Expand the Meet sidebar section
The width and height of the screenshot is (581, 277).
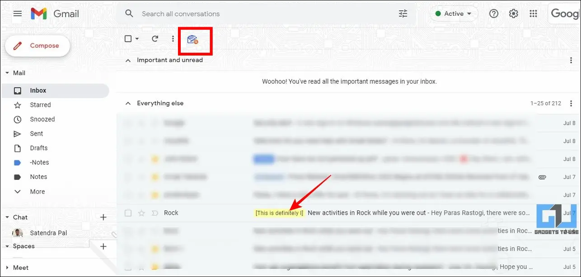coord(7,268)
